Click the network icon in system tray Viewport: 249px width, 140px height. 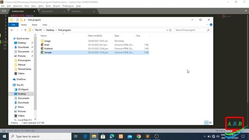tap(214, 136)
